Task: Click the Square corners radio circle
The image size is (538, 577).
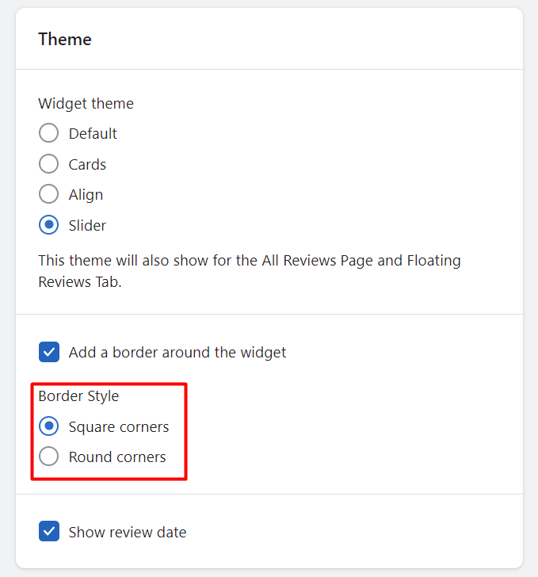Action: (48, 426)
